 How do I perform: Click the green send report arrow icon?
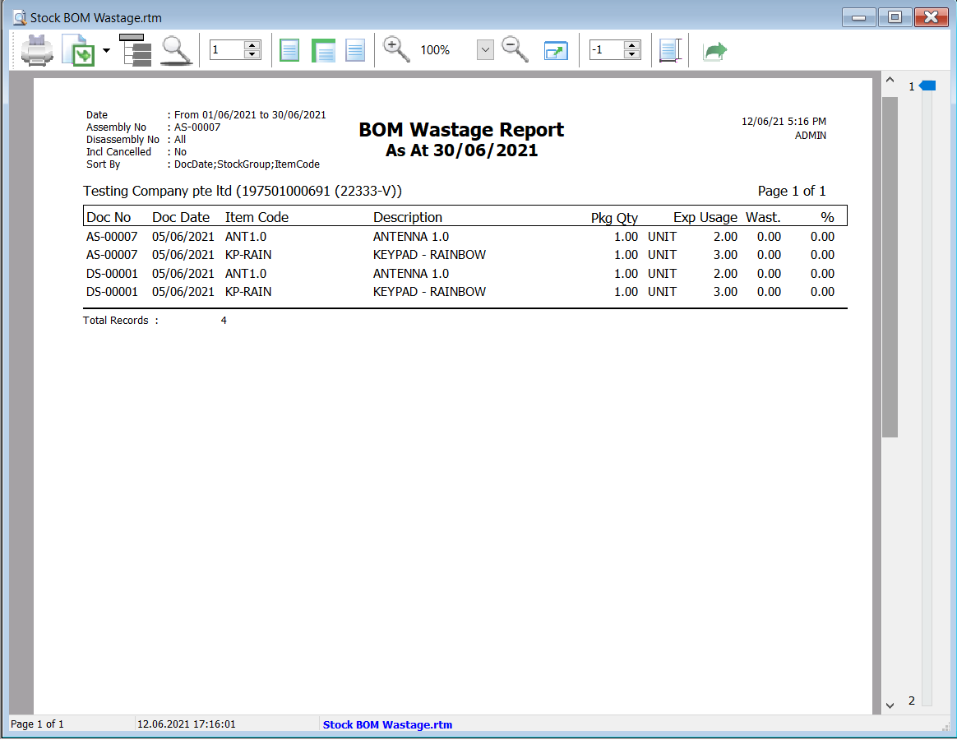714,50
